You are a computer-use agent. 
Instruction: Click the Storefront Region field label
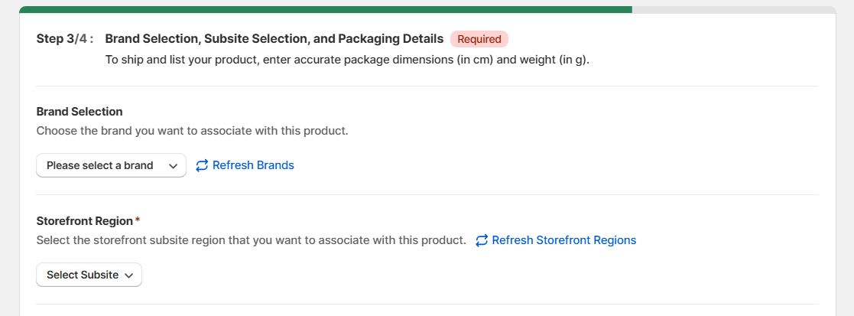(x=84, y=221)
